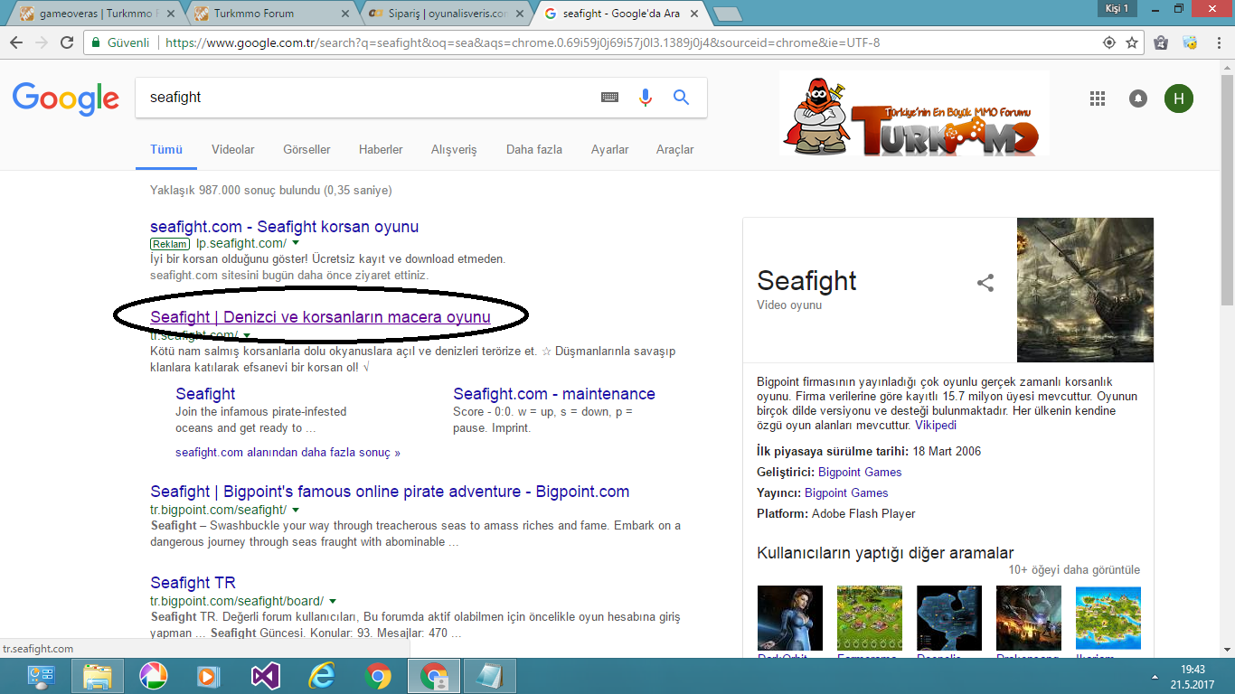Open Google notifications bell

(1138, 98)
